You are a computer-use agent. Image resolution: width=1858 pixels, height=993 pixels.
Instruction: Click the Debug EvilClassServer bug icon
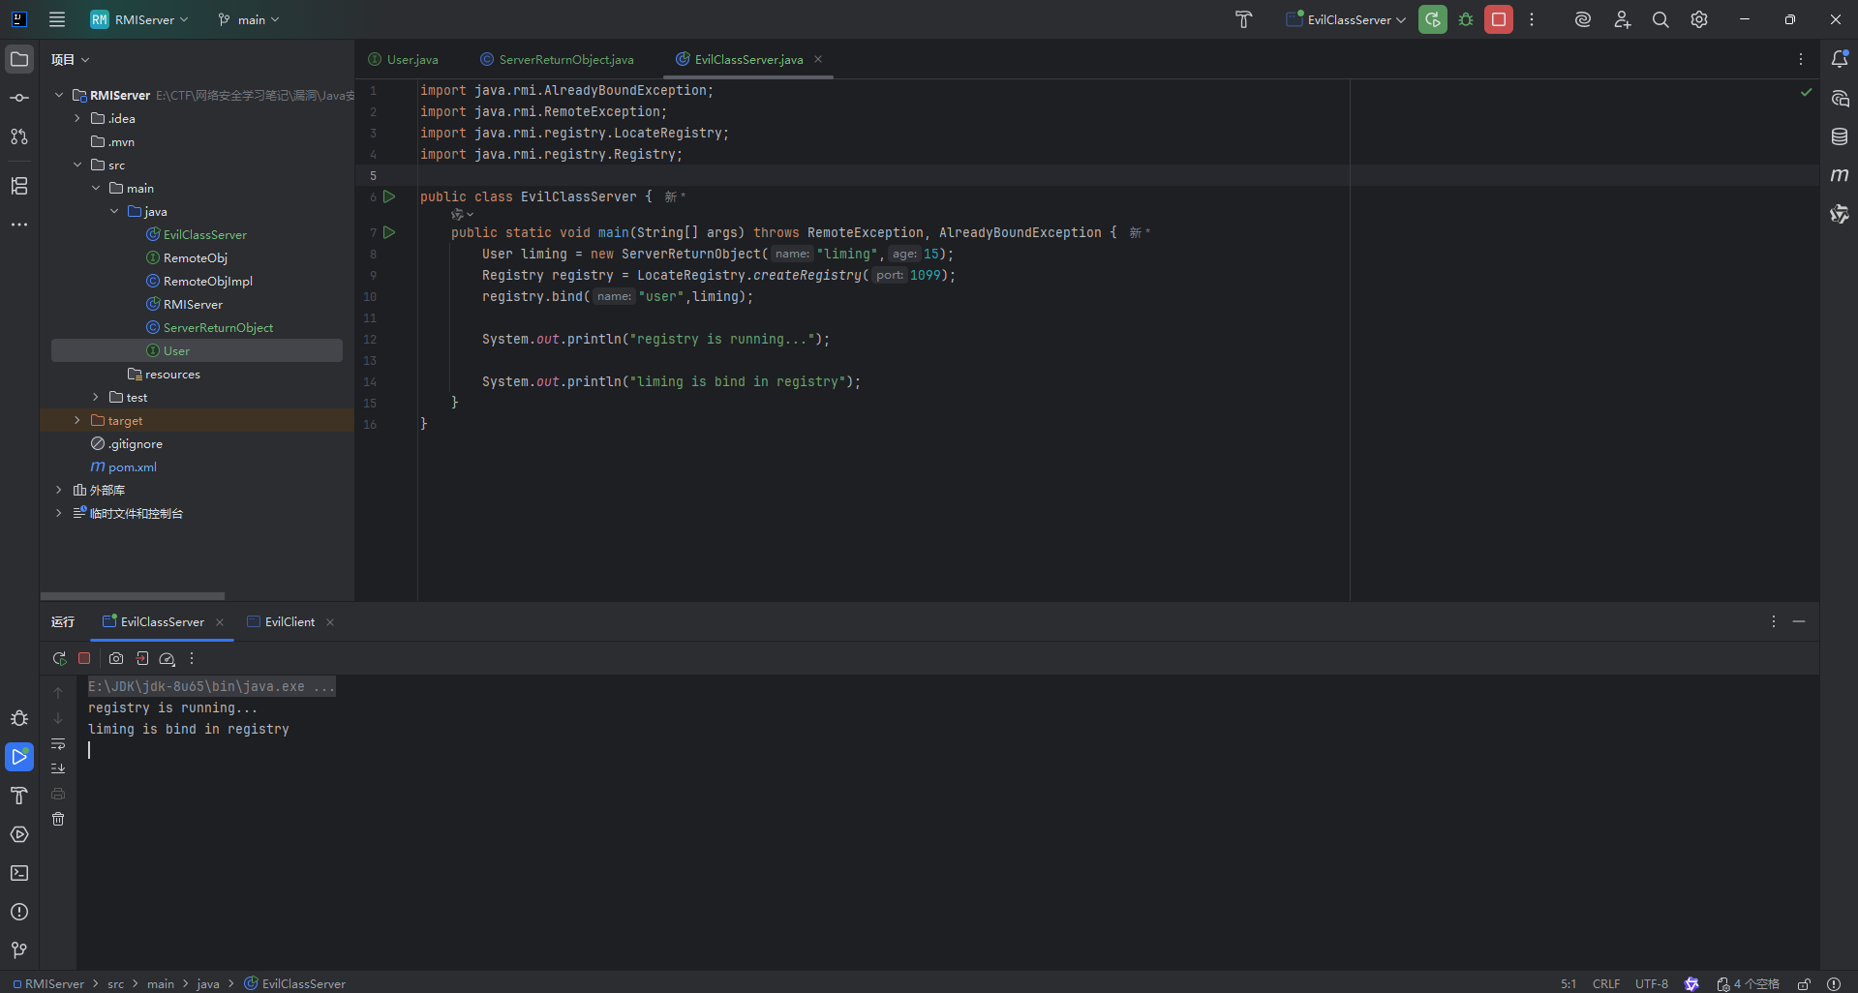click(1466, 19)
